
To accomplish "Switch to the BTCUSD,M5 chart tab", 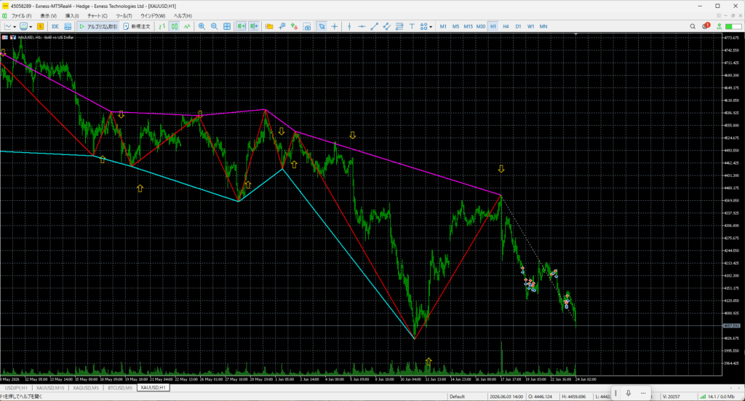I will pos(120,388).
